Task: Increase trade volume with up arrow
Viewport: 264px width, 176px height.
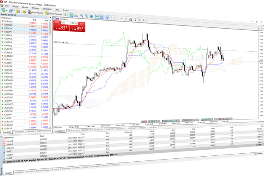Action: point(76,23)
